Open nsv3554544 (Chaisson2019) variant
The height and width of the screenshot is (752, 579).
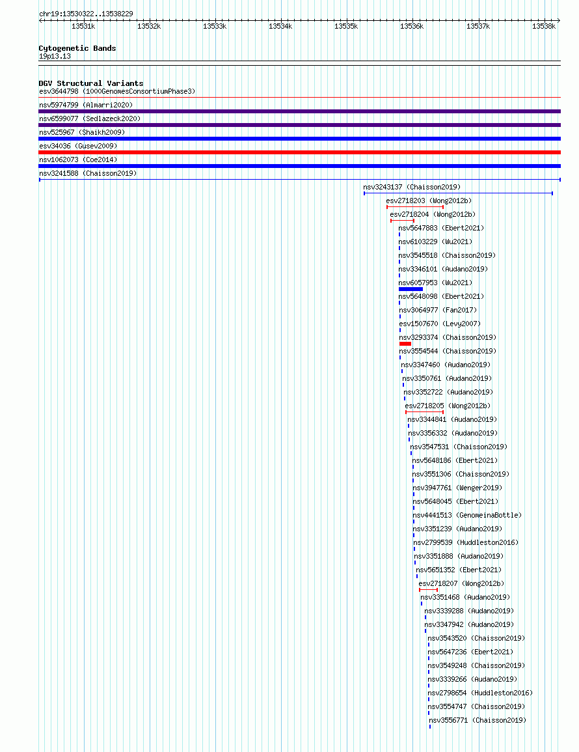point(448,351)
